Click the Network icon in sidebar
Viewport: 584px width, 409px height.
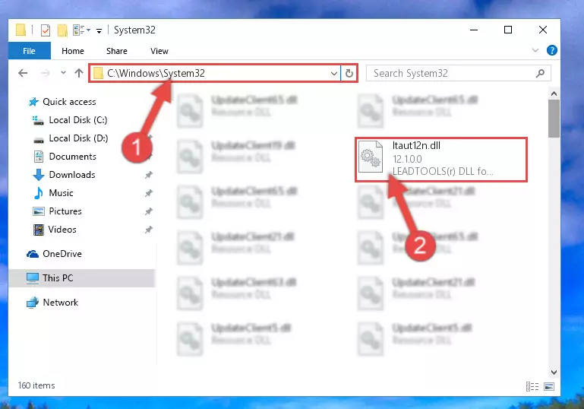[x=33, y=303]
